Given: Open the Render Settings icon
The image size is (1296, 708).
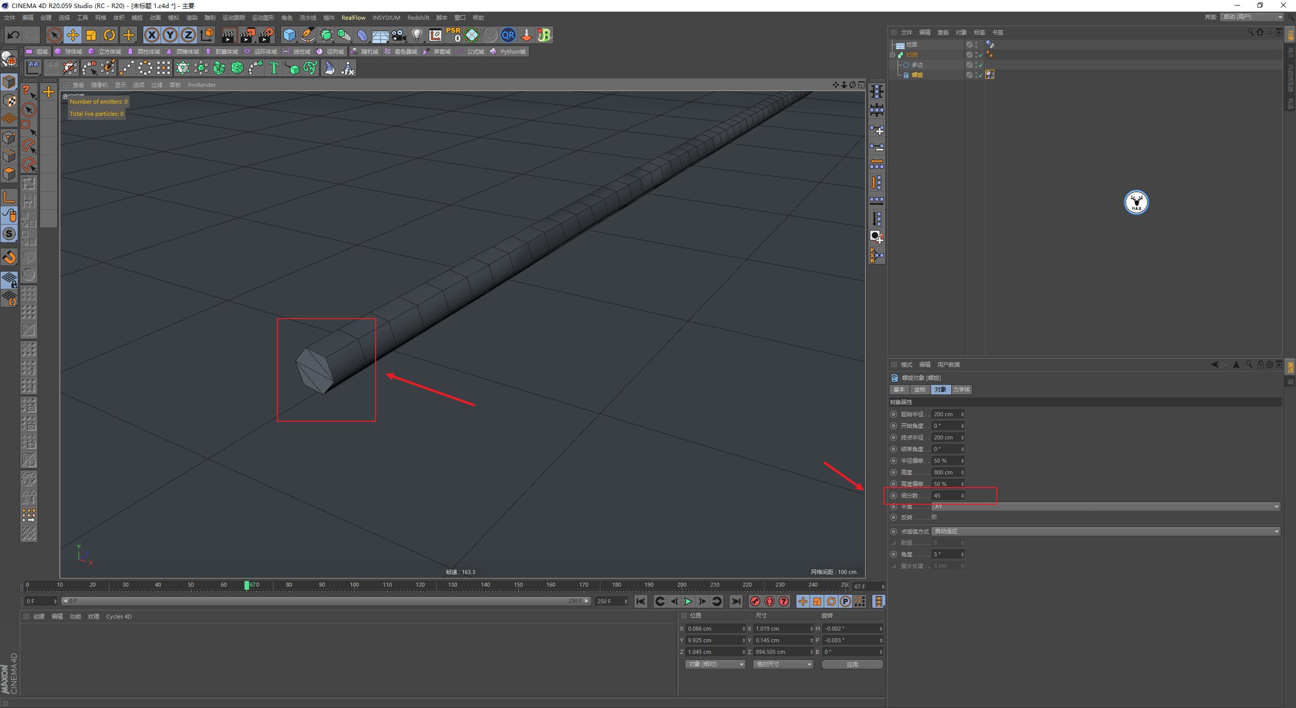Looking at the screenshot, I should (265, 35).
